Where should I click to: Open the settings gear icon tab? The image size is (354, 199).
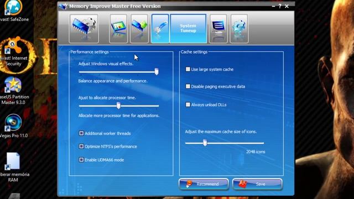pyautogui.click(x=239, y=28)
